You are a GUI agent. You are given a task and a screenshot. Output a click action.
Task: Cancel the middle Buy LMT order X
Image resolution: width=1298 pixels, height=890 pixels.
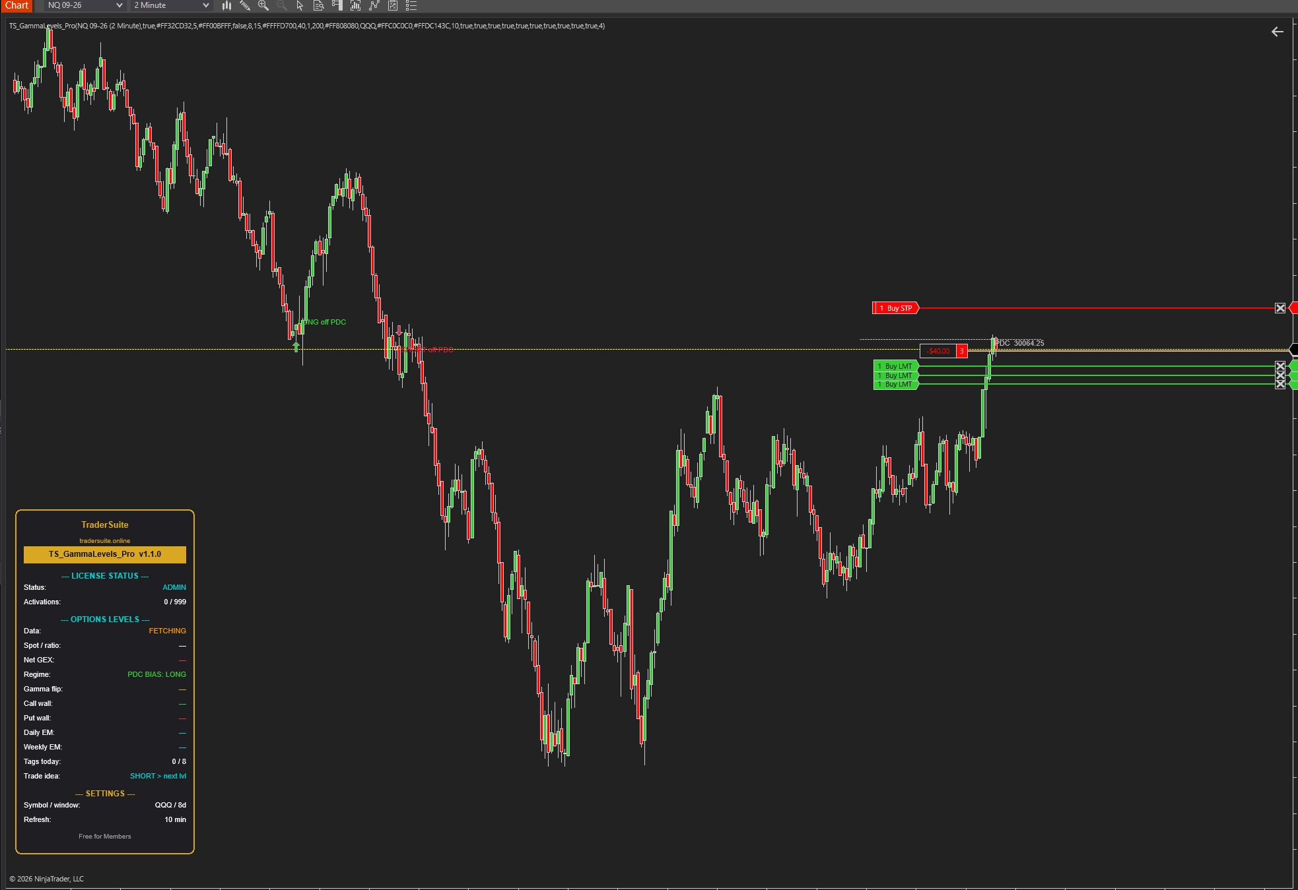pos(1280,375)
